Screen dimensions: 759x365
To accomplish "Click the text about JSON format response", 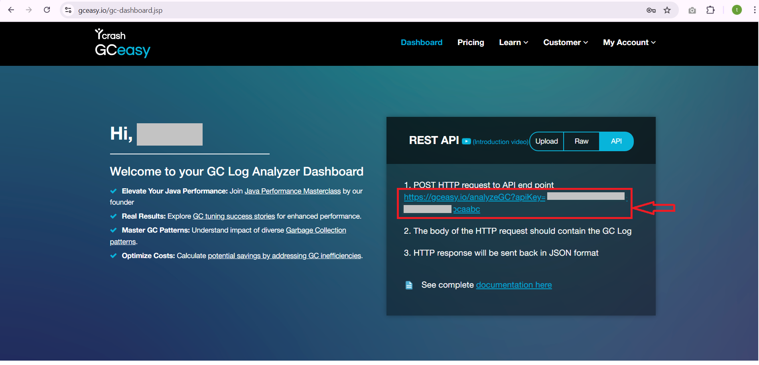I will point(501,253).
